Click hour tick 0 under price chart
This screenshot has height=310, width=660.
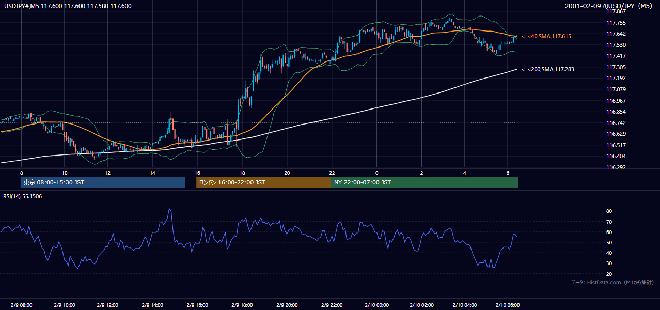click(376, 173)
